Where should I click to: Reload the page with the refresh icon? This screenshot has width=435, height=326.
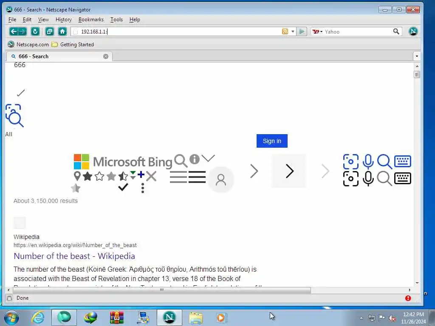click(35, 31)
